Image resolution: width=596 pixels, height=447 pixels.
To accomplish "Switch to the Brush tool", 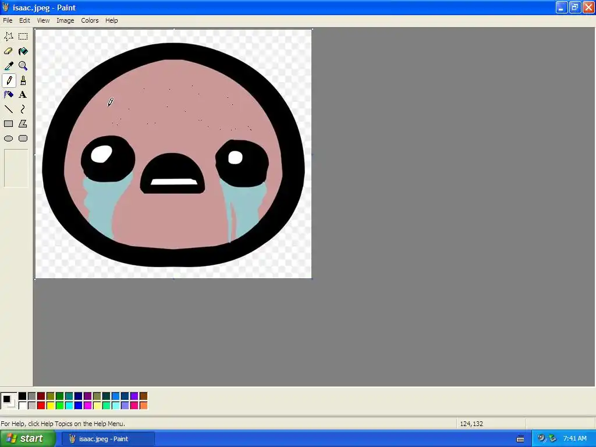I will (x=23, y=80).
